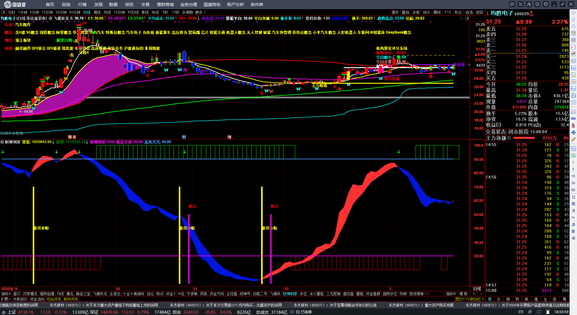Open the settings sliders icon in title bar
The height and width of the screenshot is (315, 577).
coord(521,4)
